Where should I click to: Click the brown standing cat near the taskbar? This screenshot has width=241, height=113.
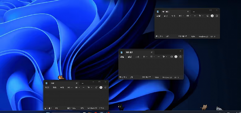(x=204, y=107)
